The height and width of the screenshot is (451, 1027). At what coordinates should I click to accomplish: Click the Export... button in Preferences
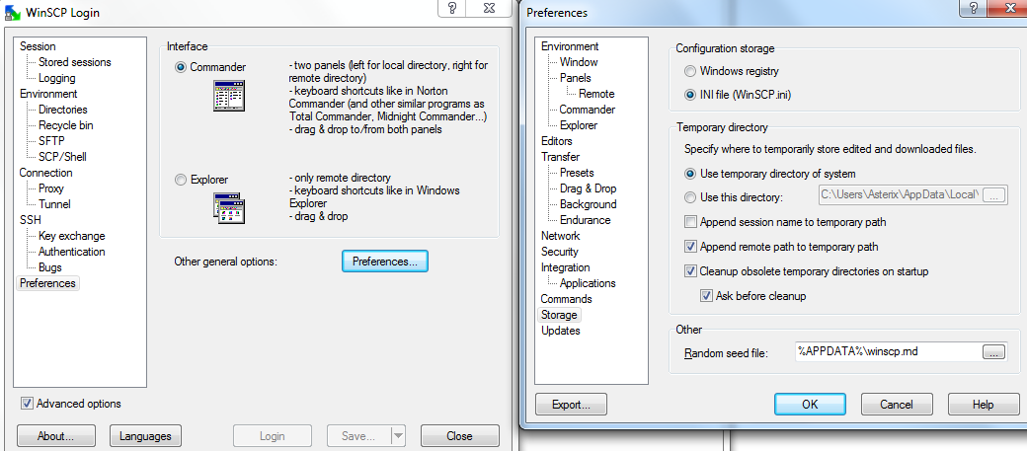pyautogui.click(x=571, y=405)
